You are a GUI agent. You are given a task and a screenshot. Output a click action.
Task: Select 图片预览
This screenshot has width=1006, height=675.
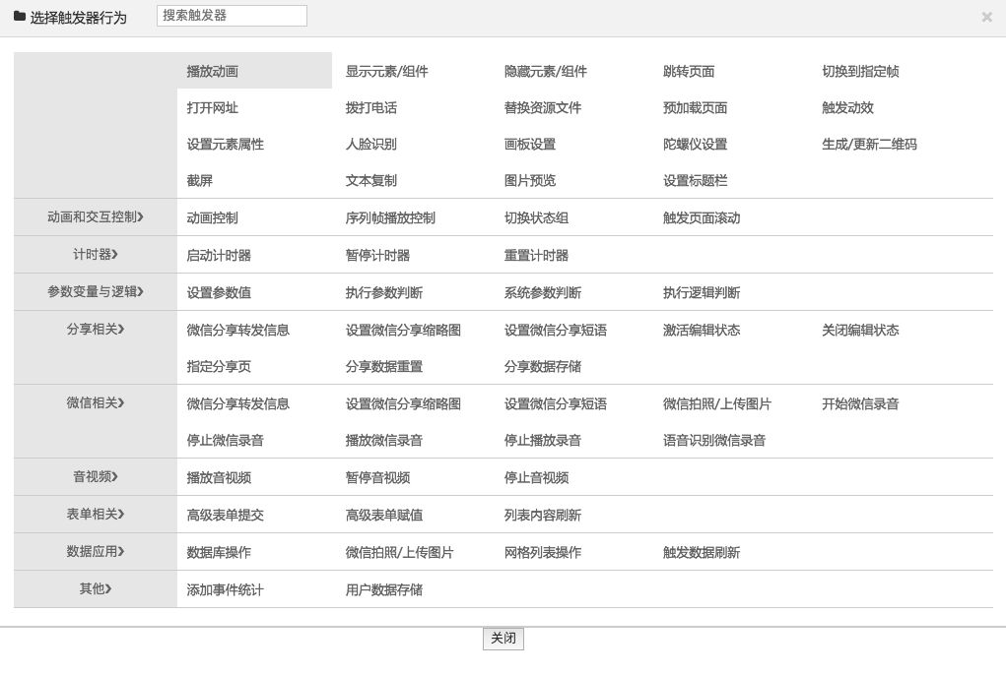pos(530,181)
